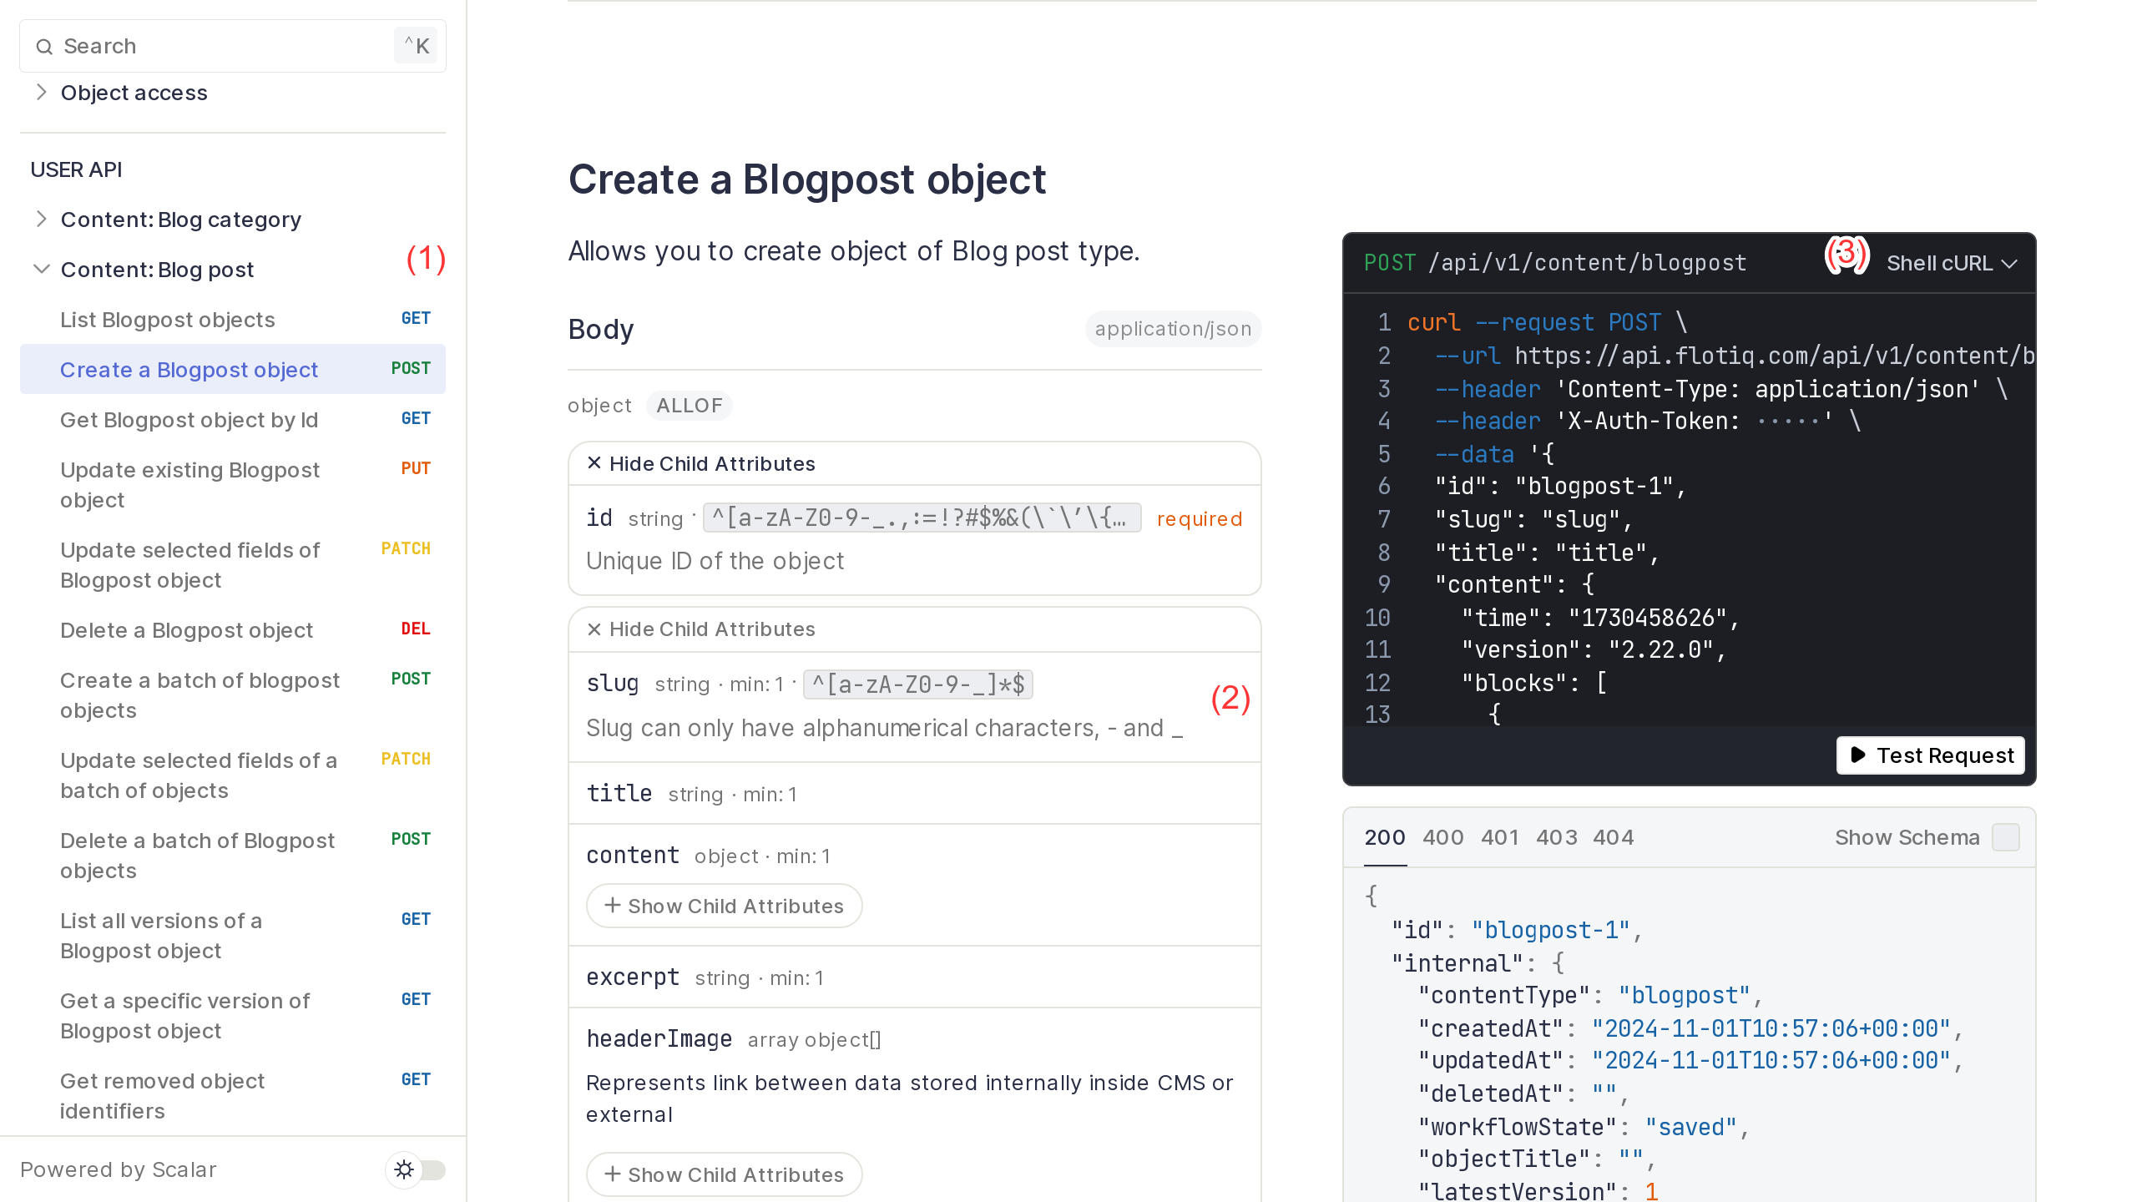The image size is (2137, 1202).
Task: Open the Shell cURL language dropdown
Action: (1952, 262)
